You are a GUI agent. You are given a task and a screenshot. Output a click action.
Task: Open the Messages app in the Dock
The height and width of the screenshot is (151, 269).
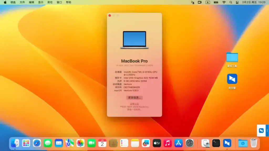coord(48,143)
